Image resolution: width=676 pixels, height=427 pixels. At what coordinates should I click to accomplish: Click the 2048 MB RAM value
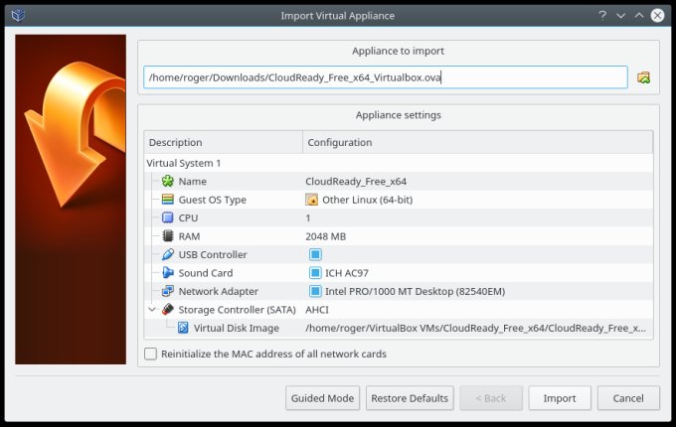pyautogui.click(x=325, y=236)
